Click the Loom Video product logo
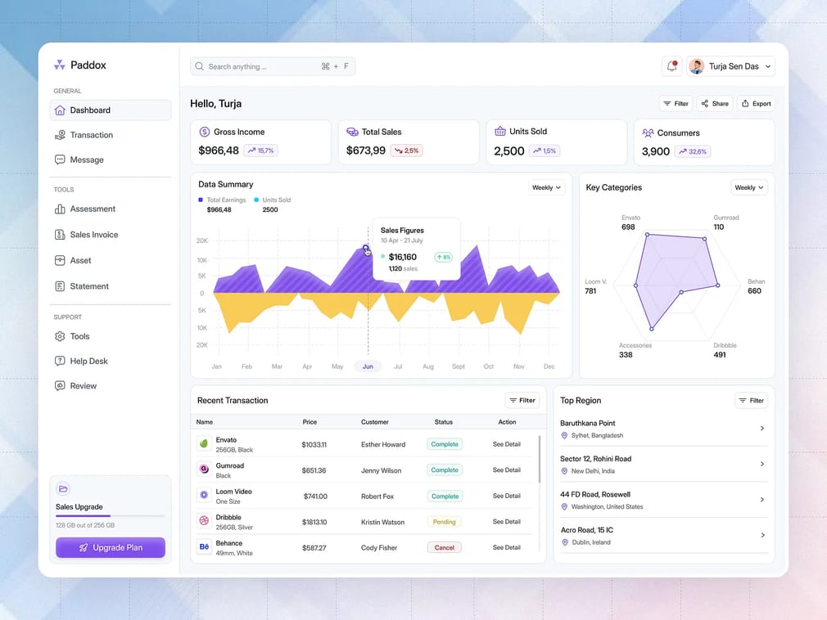 204,495
